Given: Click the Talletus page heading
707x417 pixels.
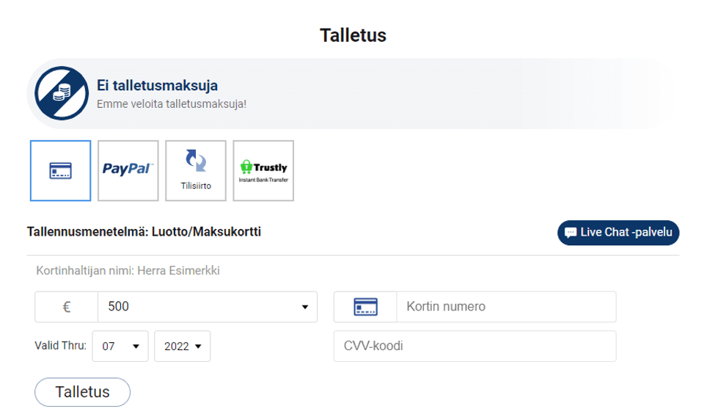Looking at the screenshot, I should (x=353, y=35).
